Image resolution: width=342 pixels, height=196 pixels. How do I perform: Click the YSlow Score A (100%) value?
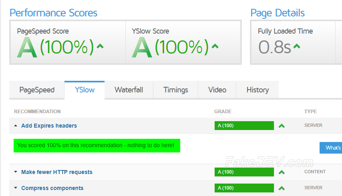(170, 47)
